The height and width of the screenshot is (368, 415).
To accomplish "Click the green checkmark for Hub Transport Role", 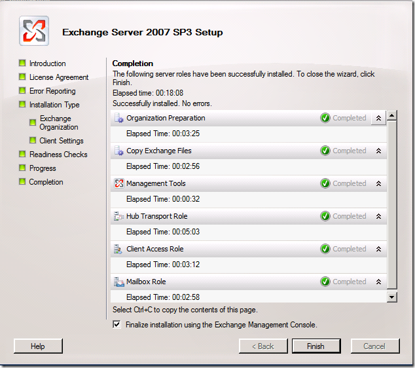I will point(325,216).
